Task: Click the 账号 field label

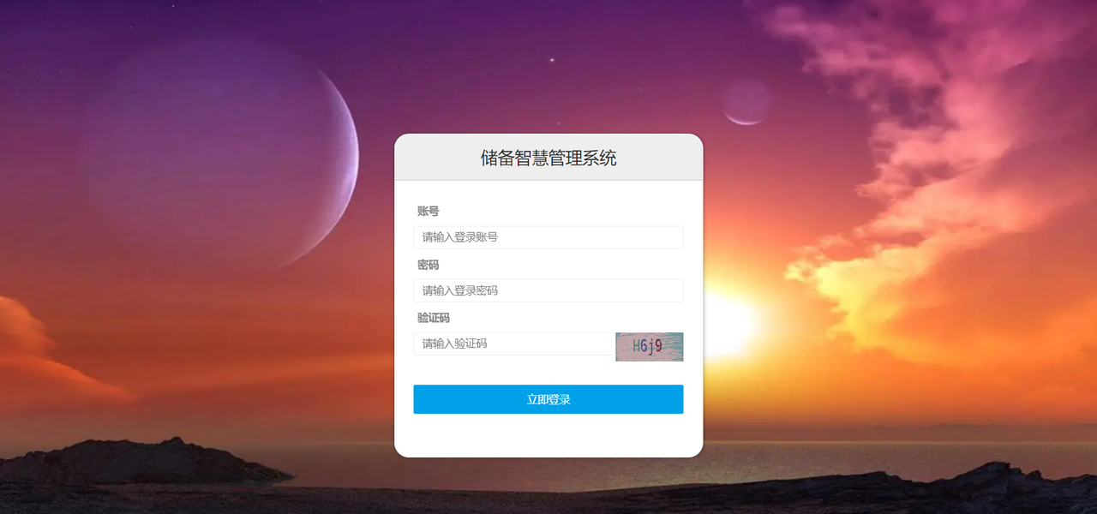Action: pos(429,212)
